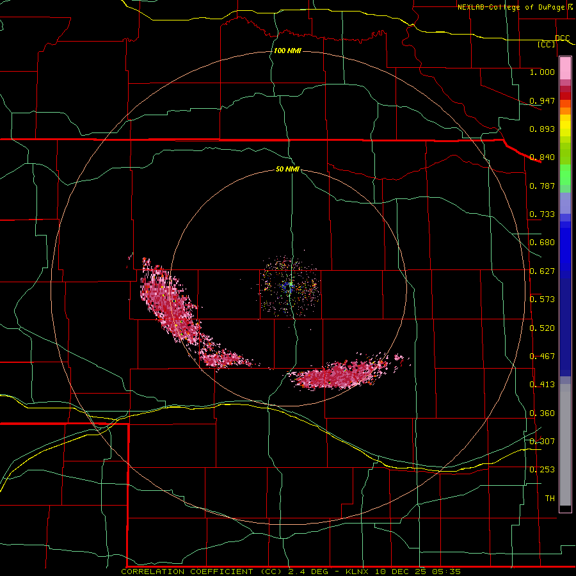Pick the gray color bar segment

coord(565,445)
